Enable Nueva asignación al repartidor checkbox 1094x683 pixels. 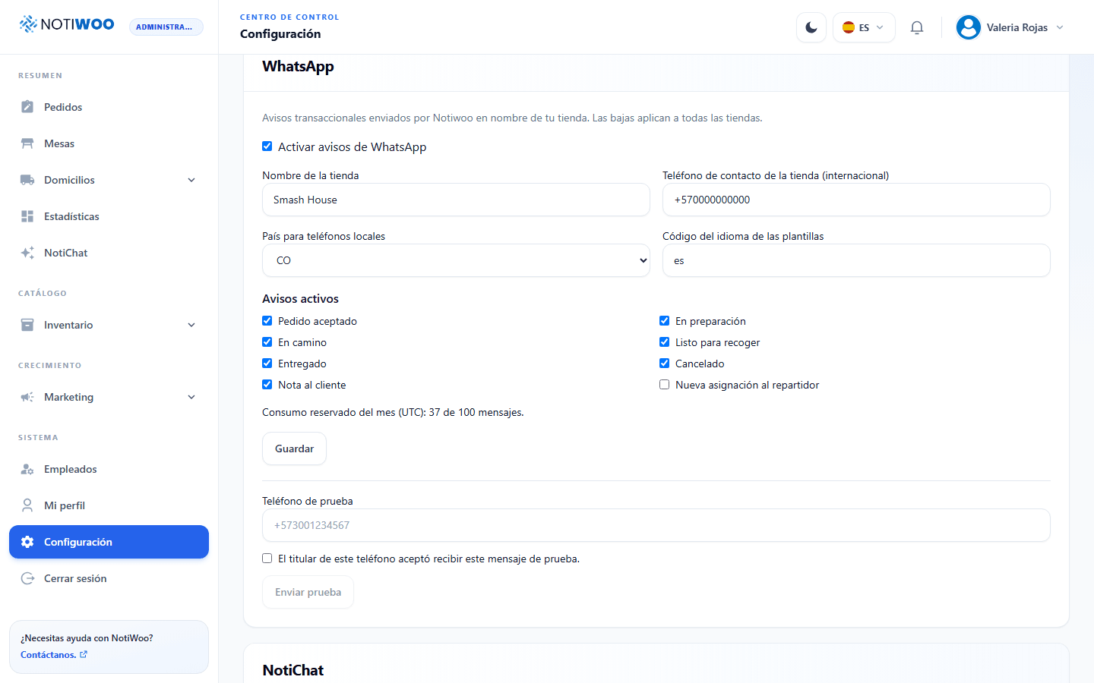click(x=665, y=385)
